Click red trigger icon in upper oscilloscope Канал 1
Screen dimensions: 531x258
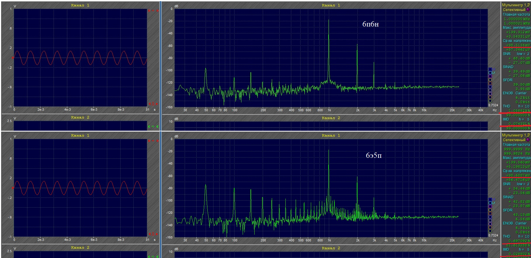153,104
